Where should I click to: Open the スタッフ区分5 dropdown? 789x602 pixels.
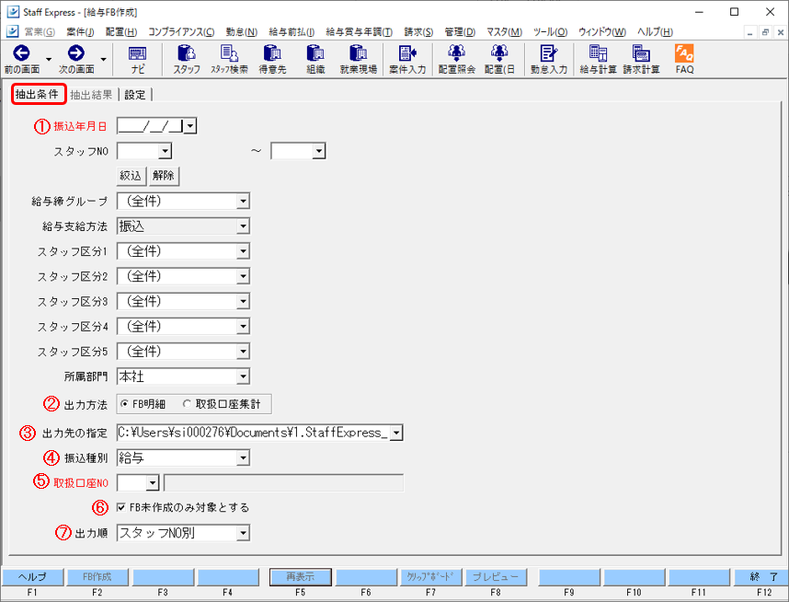(243, 351)
